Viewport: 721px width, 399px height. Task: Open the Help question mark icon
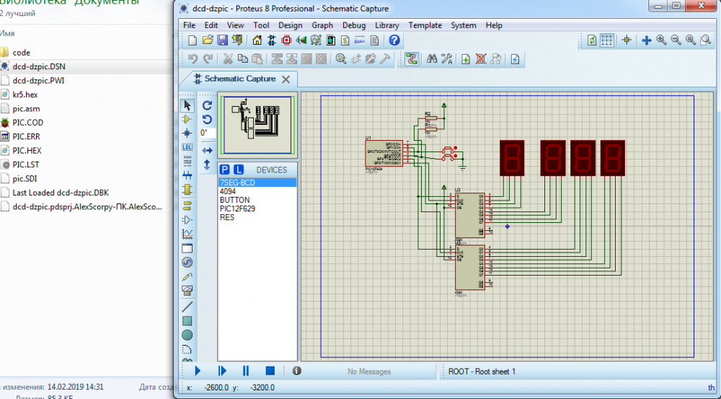pos(394,40)
